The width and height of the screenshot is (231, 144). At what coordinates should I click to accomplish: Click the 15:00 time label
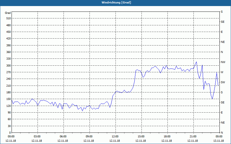pyautogui.click(x=141, y=137)
